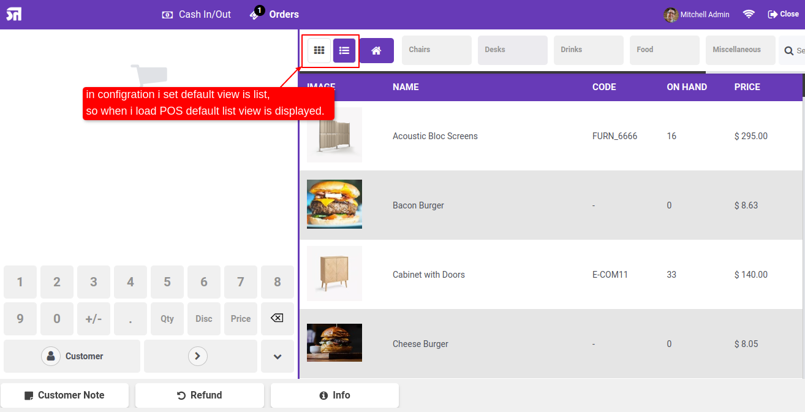Select the Bacon Burger product name
Viewport: 805px width, 412px height.
click(x=418, y=205)
